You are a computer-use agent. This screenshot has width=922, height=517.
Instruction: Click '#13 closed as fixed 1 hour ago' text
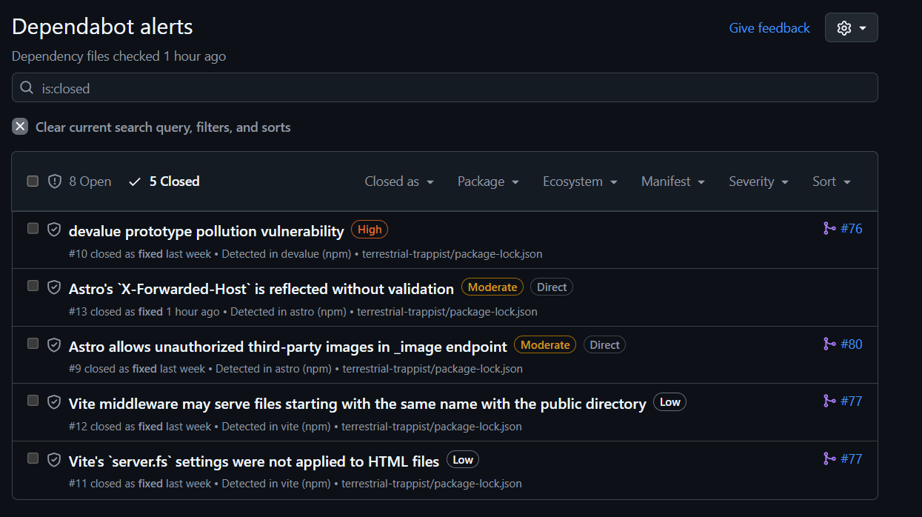144,312
